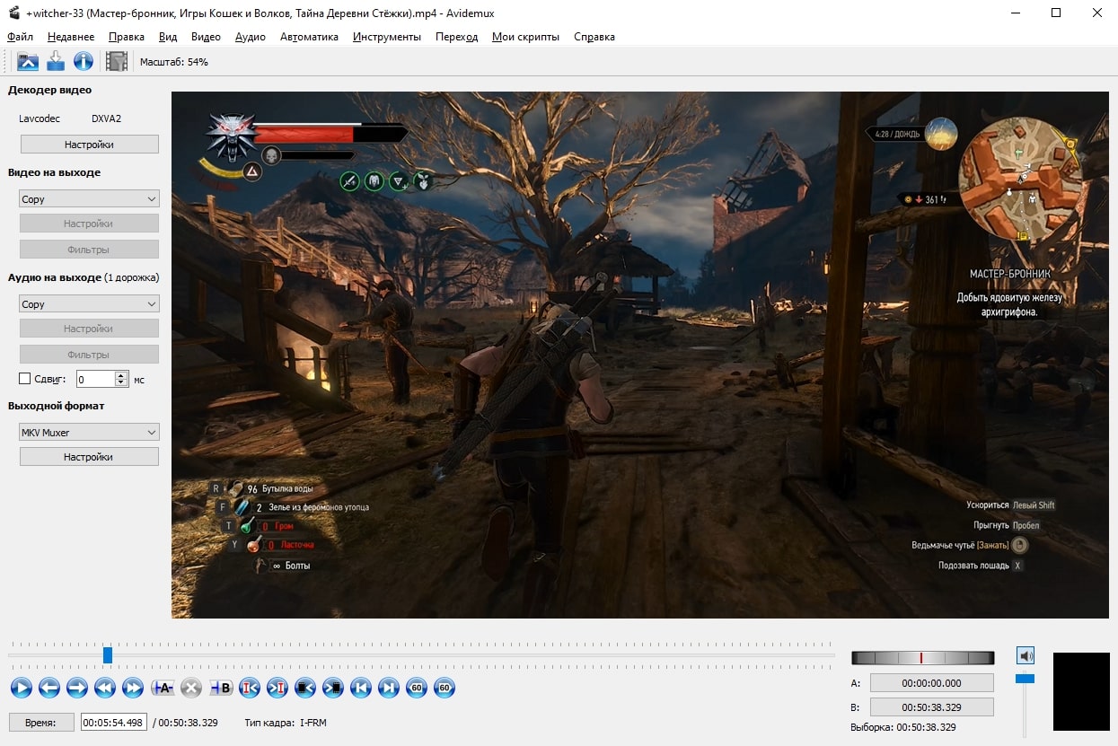Screen dimensions: 1118x746
Task: Open the Инструменты menu
Action: [x=387, y=37]
